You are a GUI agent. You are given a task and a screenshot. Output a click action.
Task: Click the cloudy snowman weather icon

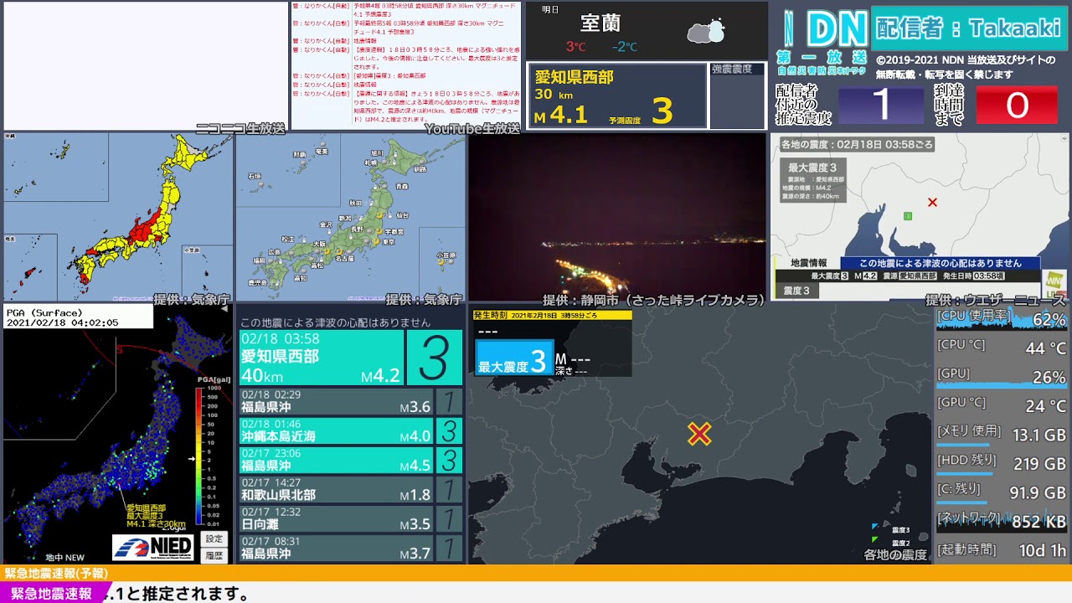705,33
